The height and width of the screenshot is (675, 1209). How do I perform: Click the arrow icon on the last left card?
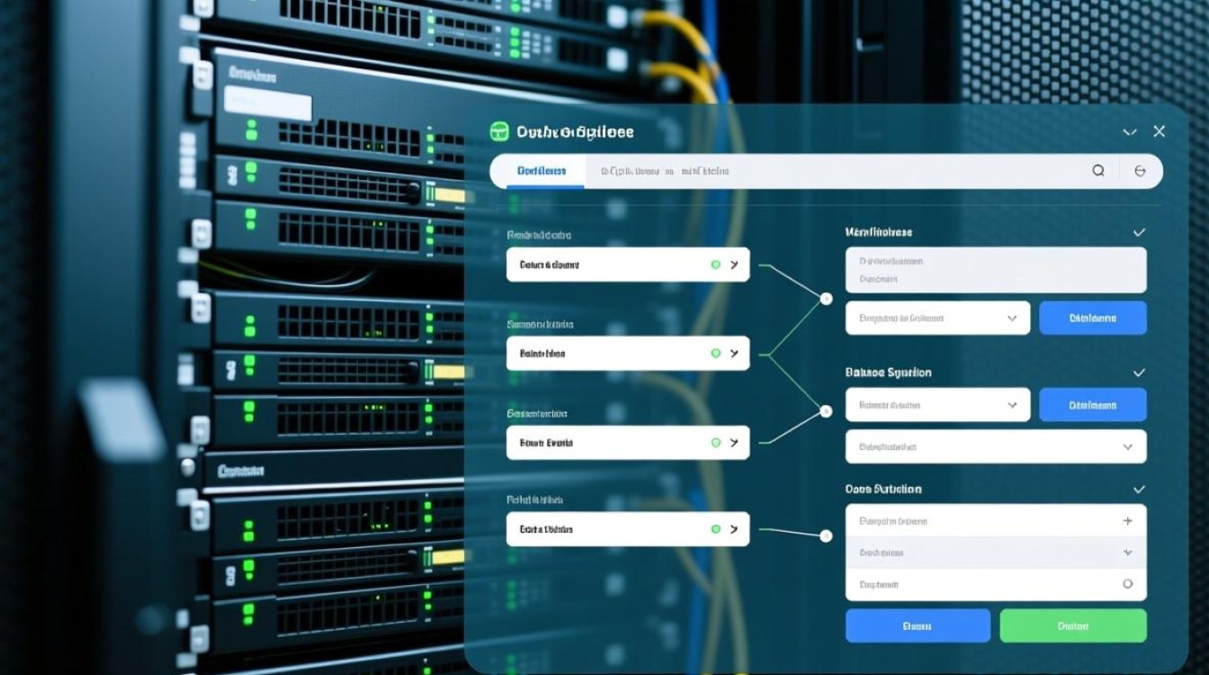(734, 530)
